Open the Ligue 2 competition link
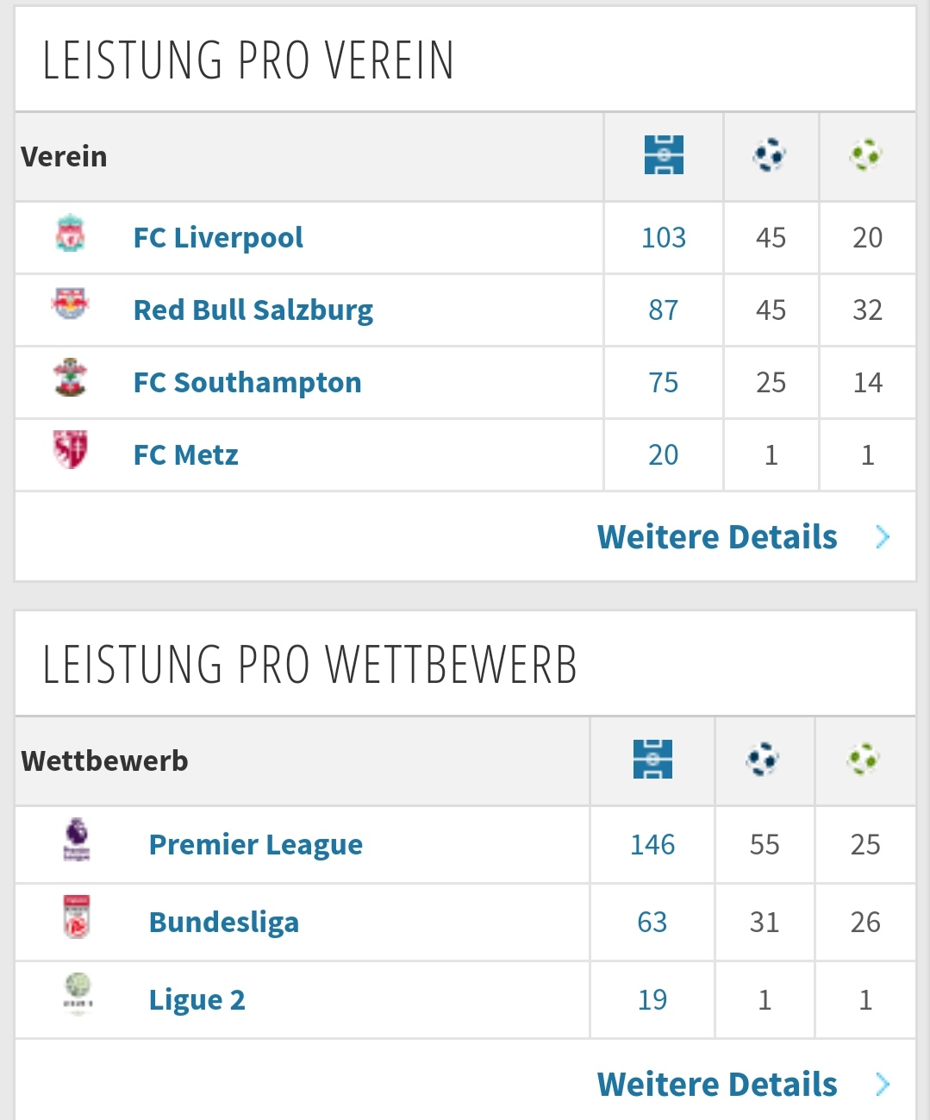The height and width of the screenshot is (1120, 930). [x=197, y=999]
